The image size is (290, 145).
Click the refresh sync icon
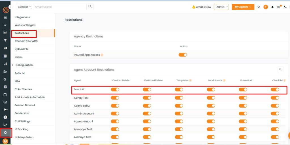click(x=259, y=7)
